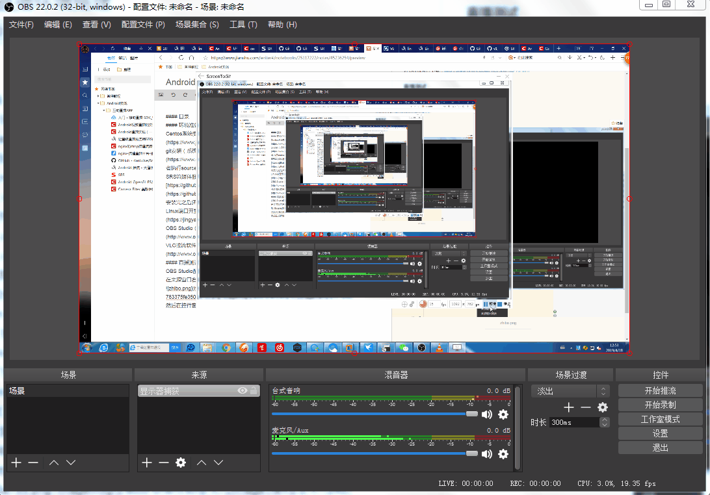Screen dimensions: 710x495
Task: Toggle visibility of 显示器捕获 source
Action: (243, 391)
